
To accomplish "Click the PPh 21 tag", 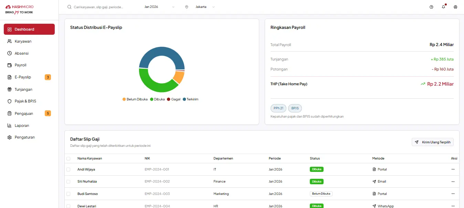I will coord(278,108).
